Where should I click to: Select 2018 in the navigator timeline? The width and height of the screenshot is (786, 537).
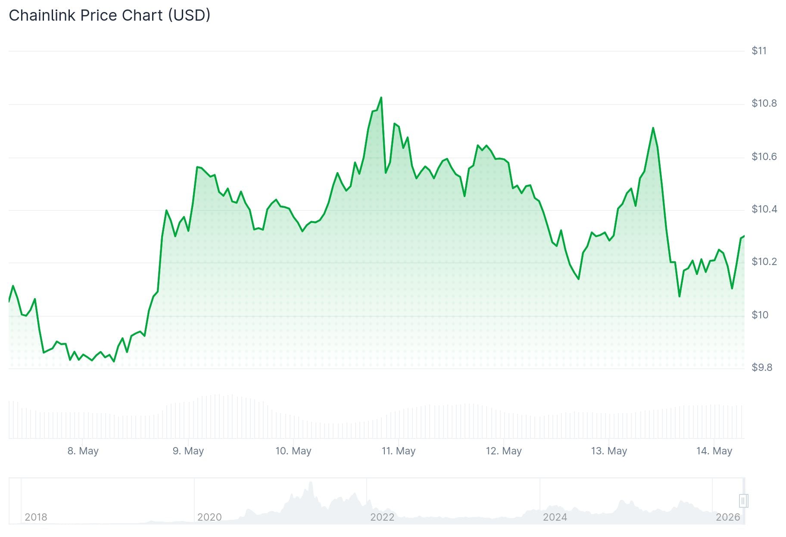pyautogui.click(x=36, y=517)
